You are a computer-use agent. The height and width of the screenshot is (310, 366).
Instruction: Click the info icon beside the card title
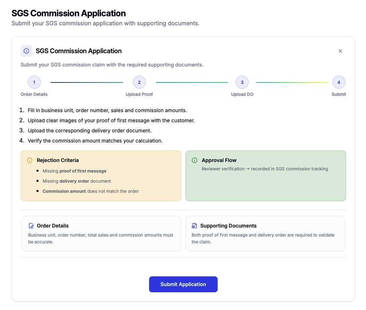click(x=26, y=51)
